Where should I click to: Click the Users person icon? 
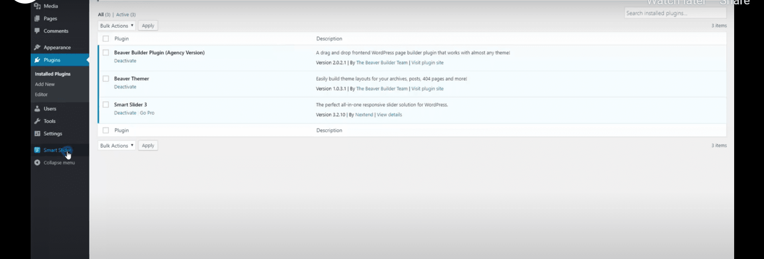37,109
